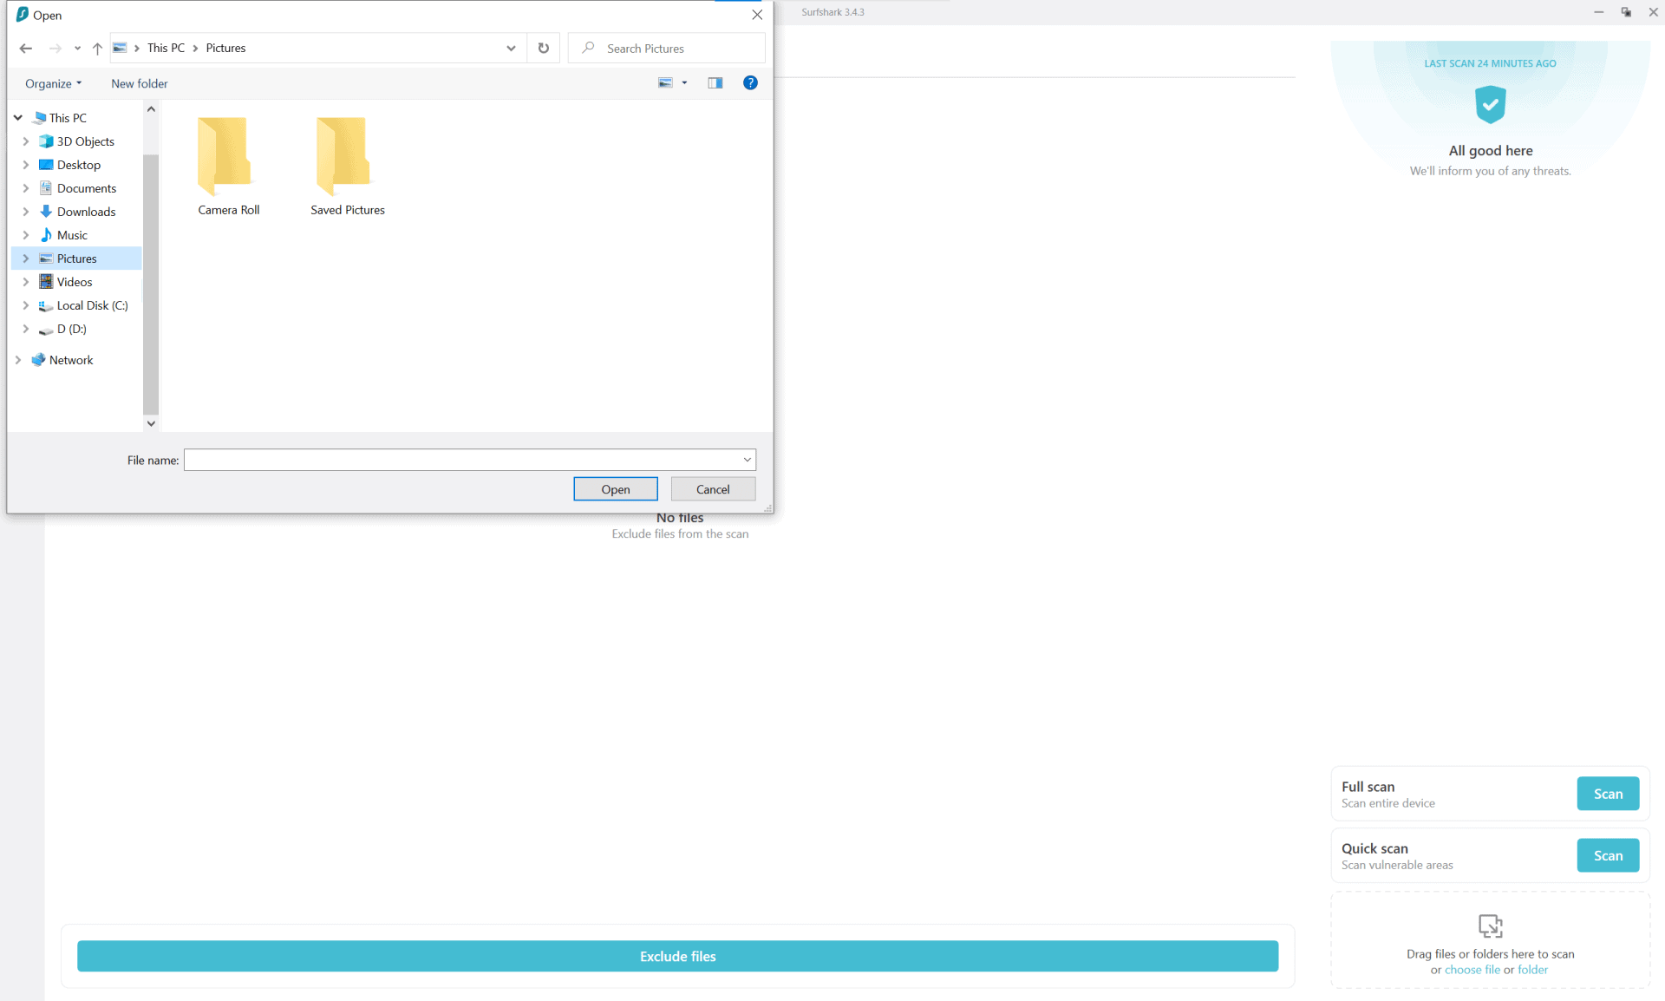Viewport: 1665px width, 1001px height.
Task: Select This PC in the breadcrumb
Action: 166,48
